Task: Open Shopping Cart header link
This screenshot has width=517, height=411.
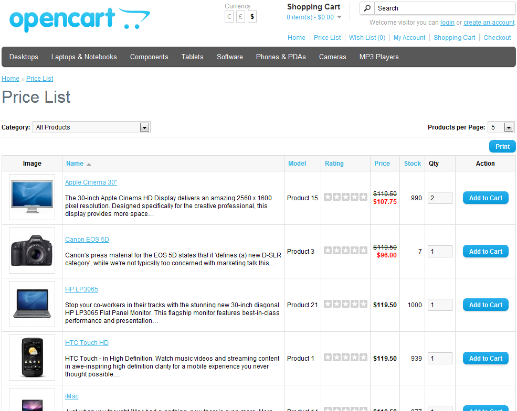Action: click(x=455, y=38)
